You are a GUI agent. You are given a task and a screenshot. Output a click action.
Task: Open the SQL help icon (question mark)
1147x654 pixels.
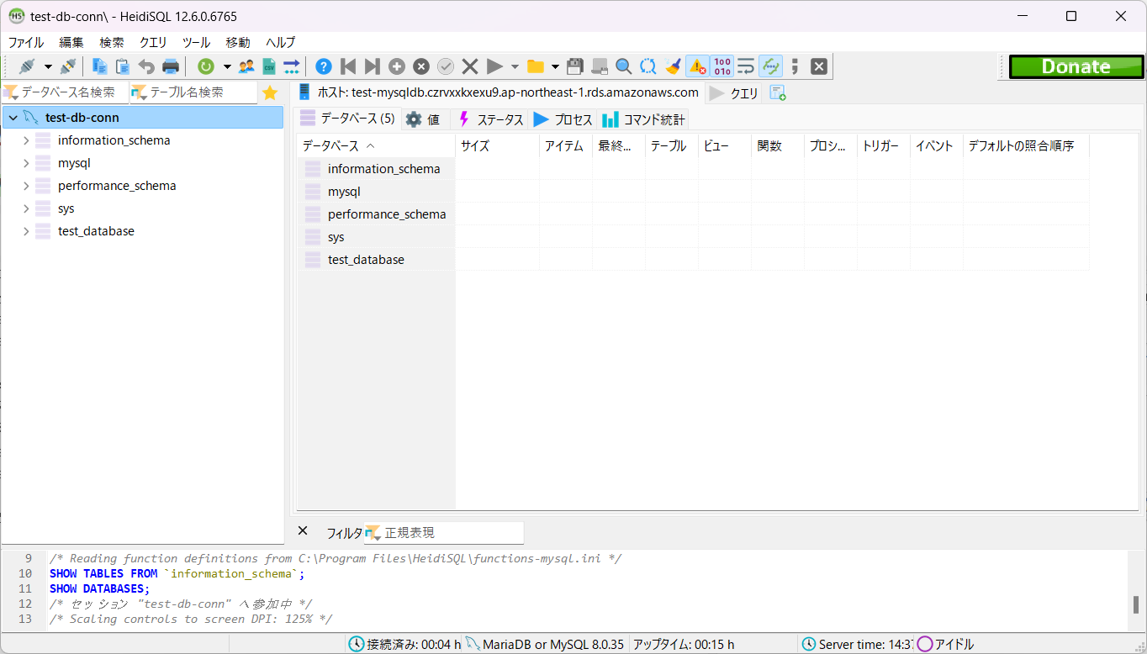pos(325,66)
